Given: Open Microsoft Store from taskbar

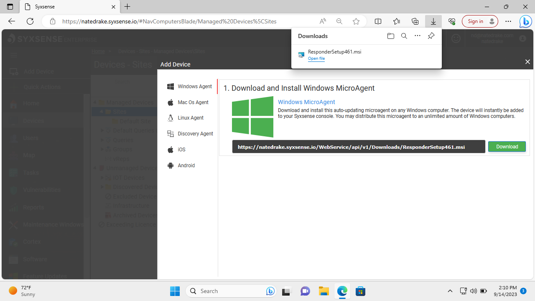Looking at the screenshot, I should [360, 291].
